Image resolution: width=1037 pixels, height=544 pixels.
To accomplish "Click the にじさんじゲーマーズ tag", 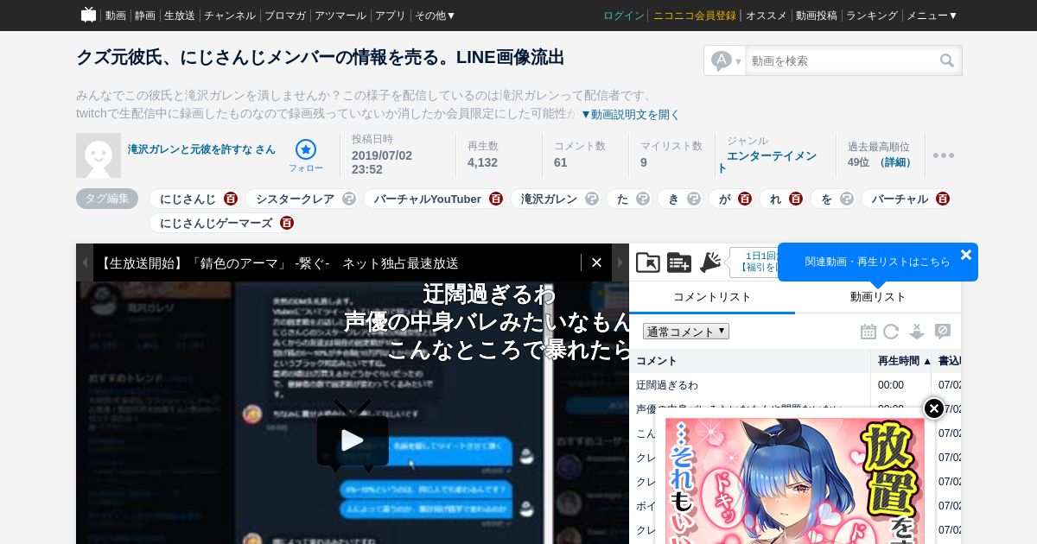I will [x=216, y=223].
